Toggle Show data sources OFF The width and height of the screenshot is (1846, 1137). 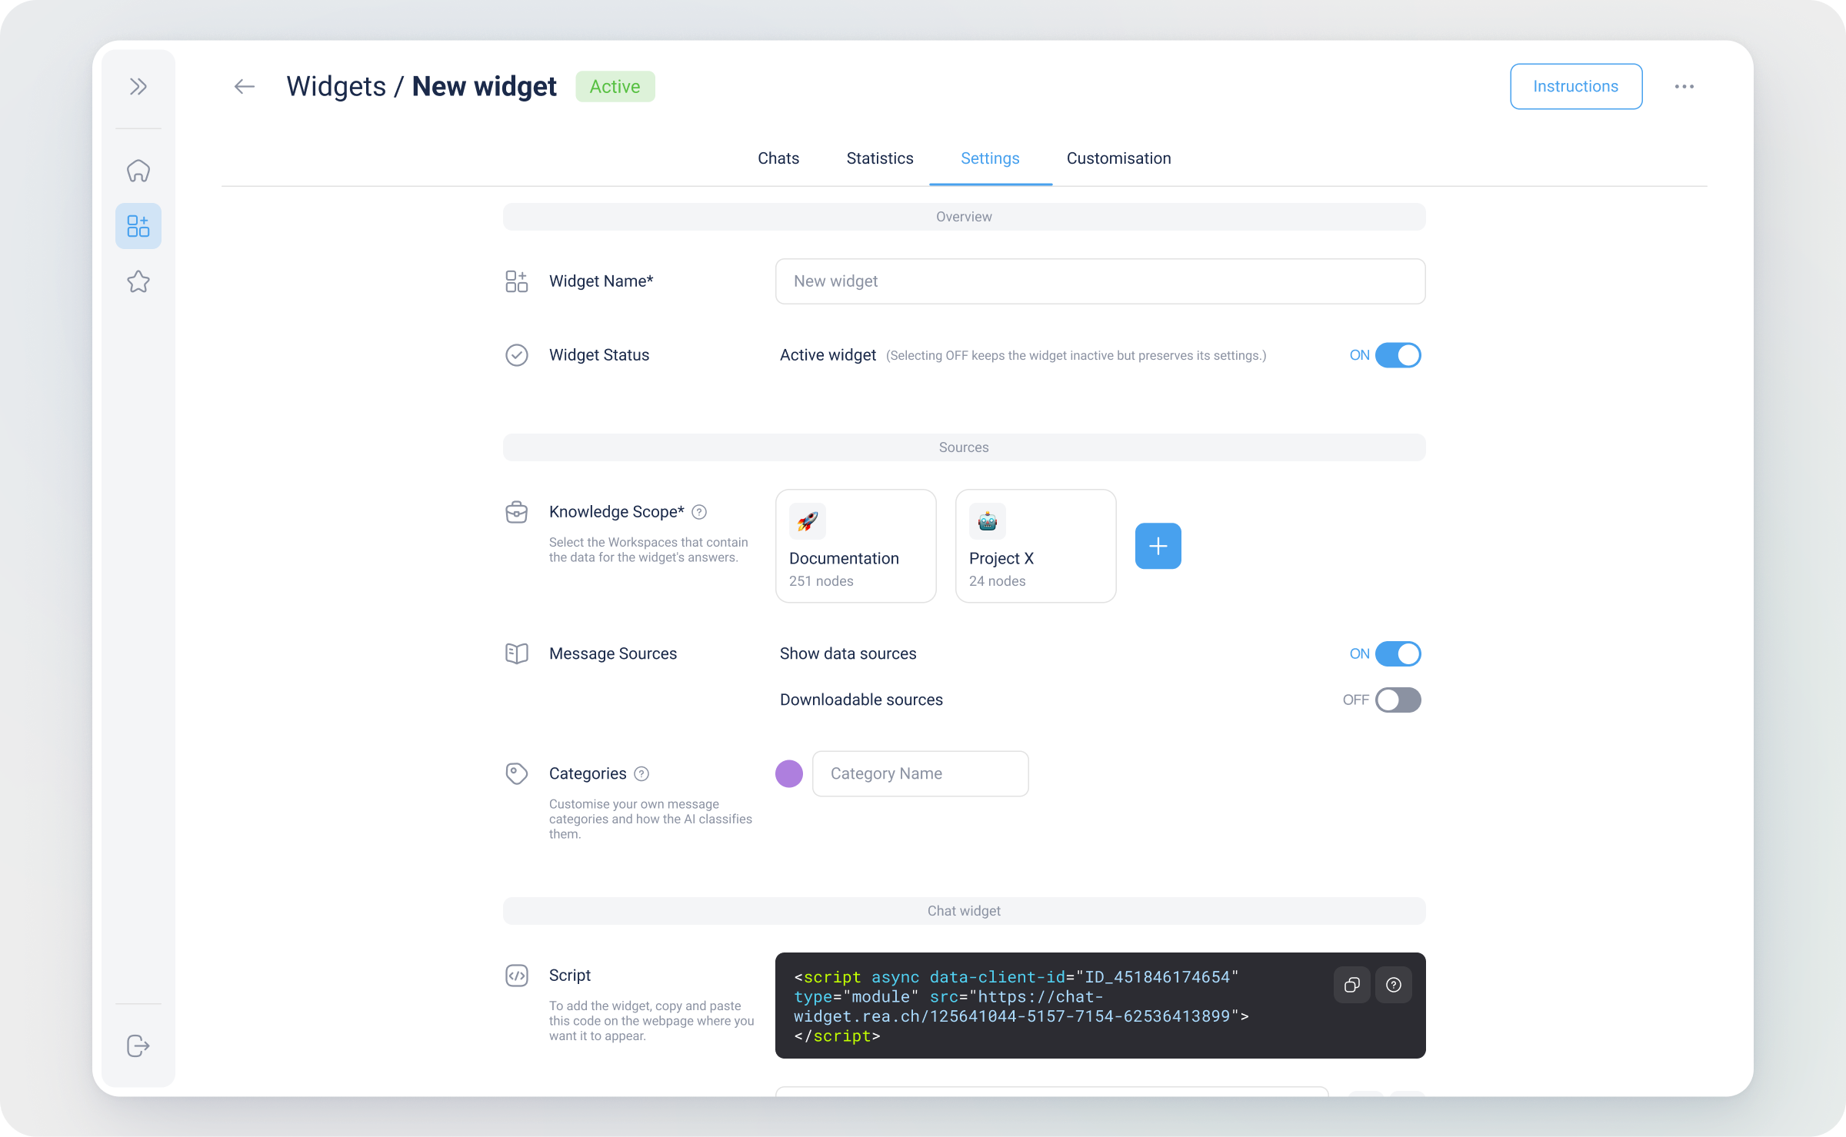coord(1398,652)
